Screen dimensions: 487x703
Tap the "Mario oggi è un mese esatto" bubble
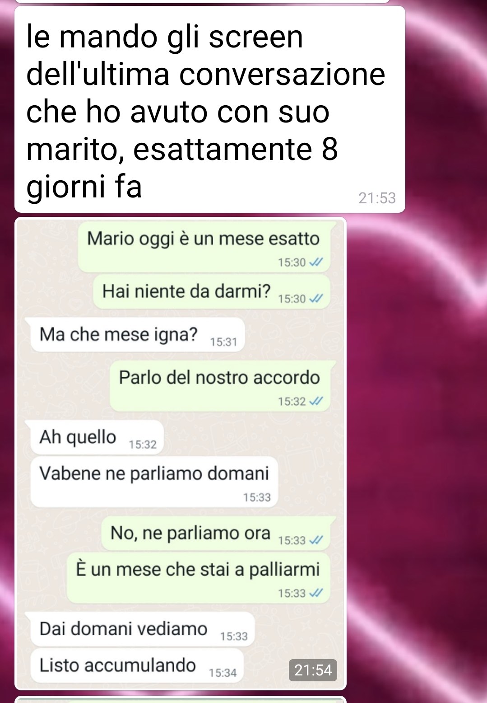[204, 247]
